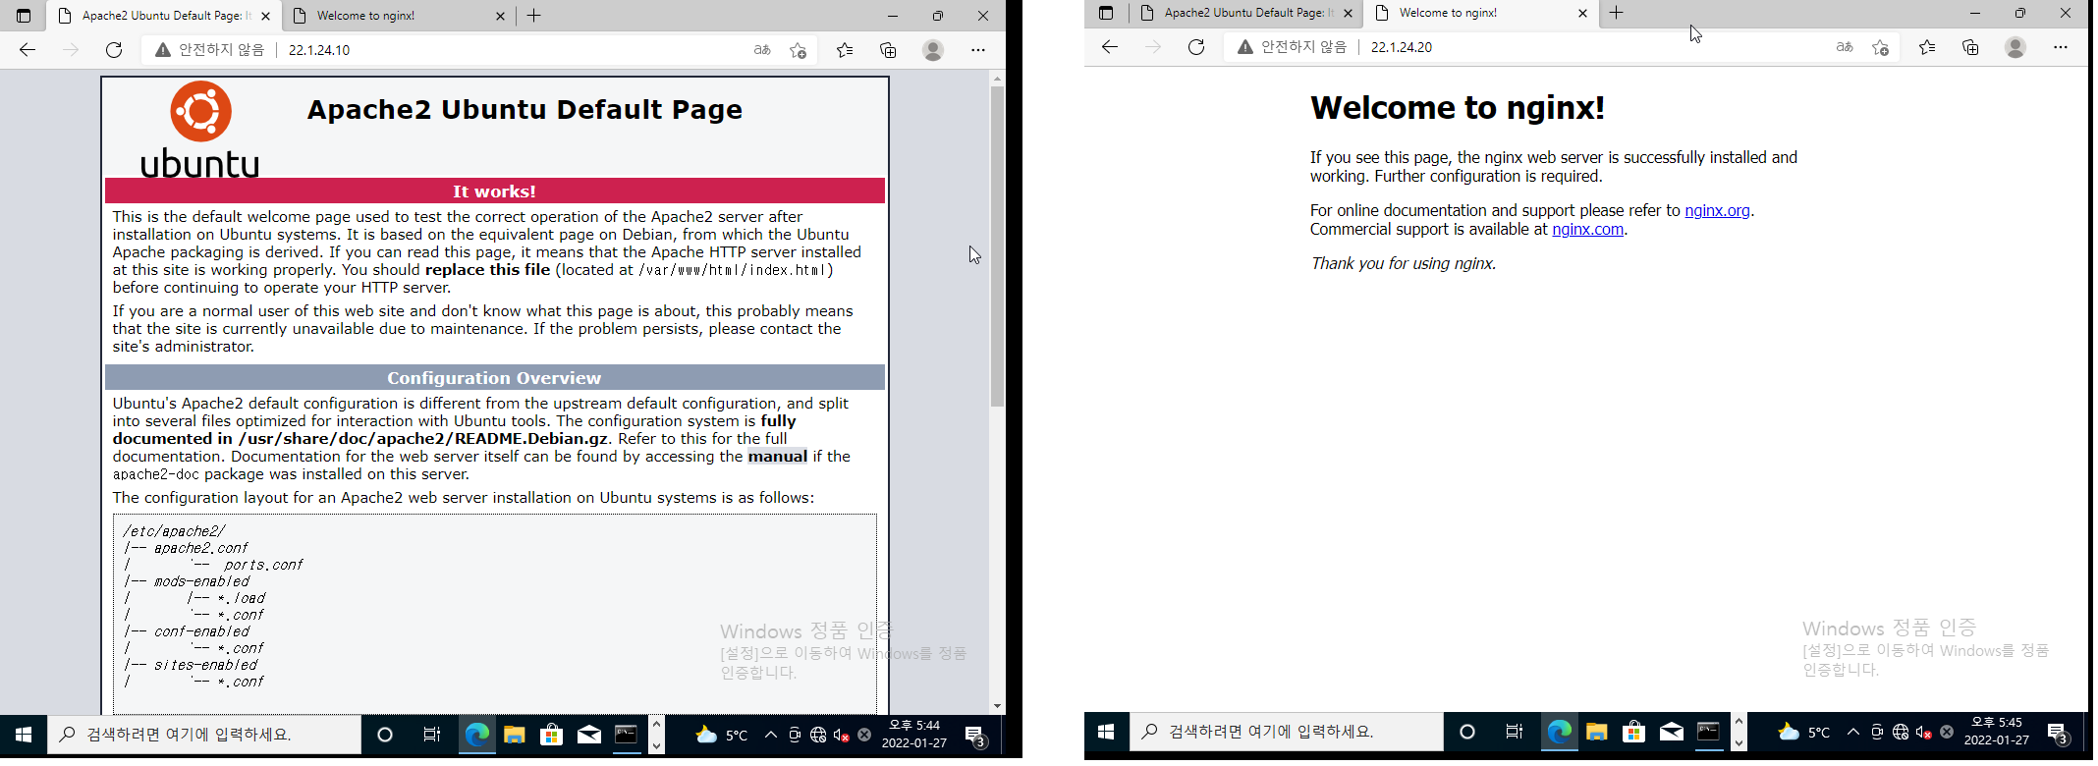Viewport: 2098px width, 766px height.
Task: Click search box on left taskbar
Action: coord(204,735)
